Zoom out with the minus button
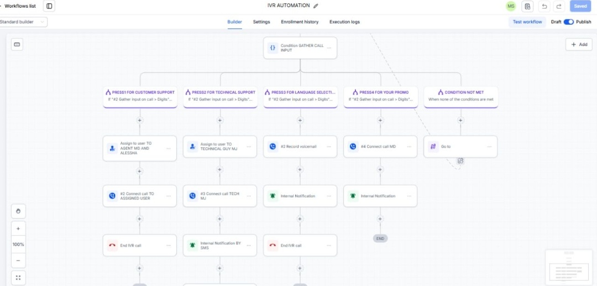Image resolution: width=597 pixels, height=286 pixels. [x=18, y=261]
